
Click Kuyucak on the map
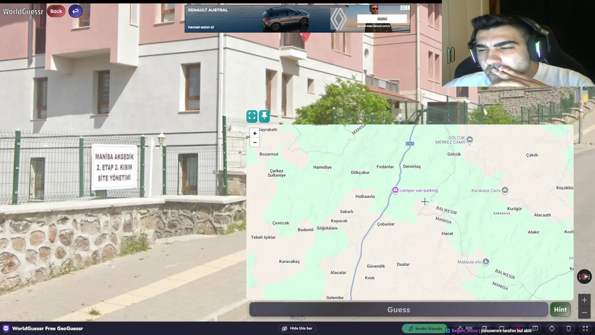tap(339, 221)
